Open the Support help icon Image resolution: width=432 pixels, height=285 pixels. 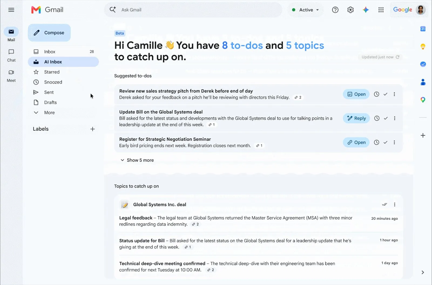pyautogui.click(x=335, y=10)
